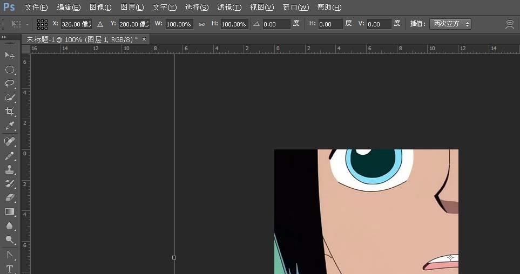The image size is (520, 274).
Task: Select the Brush tool
Action: tap(10, 156)
